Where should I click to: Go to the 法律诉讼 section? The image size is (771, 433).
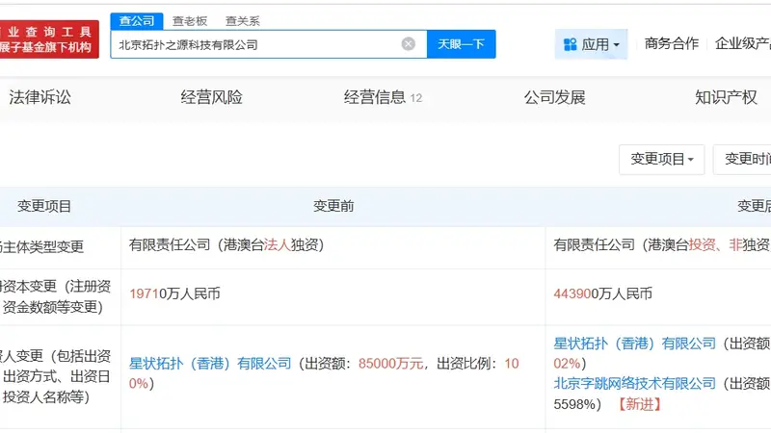coord(40,97)
